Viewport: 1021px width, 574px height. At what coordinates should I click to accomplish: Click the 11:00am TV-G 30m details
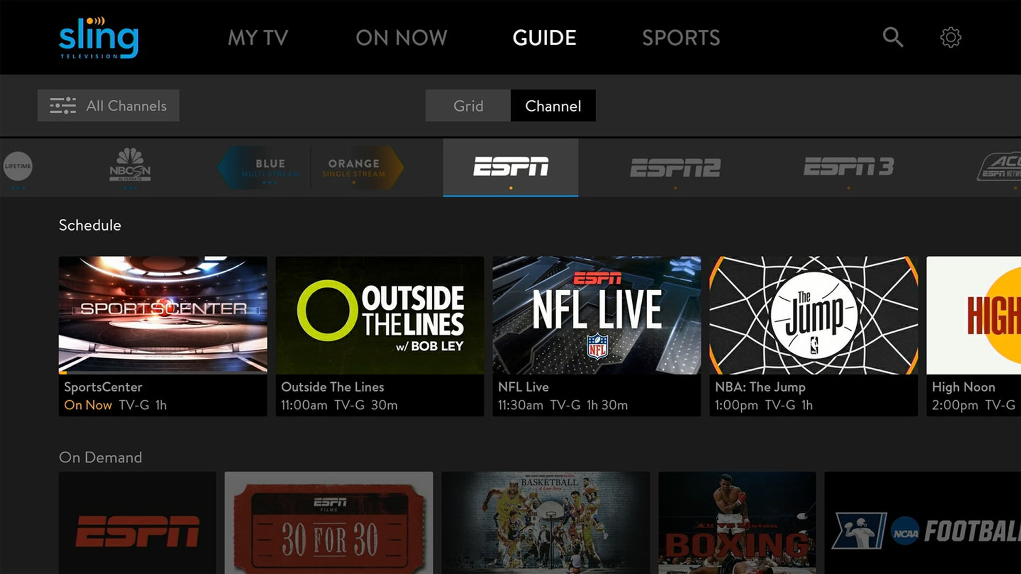[x=339, y=405]
